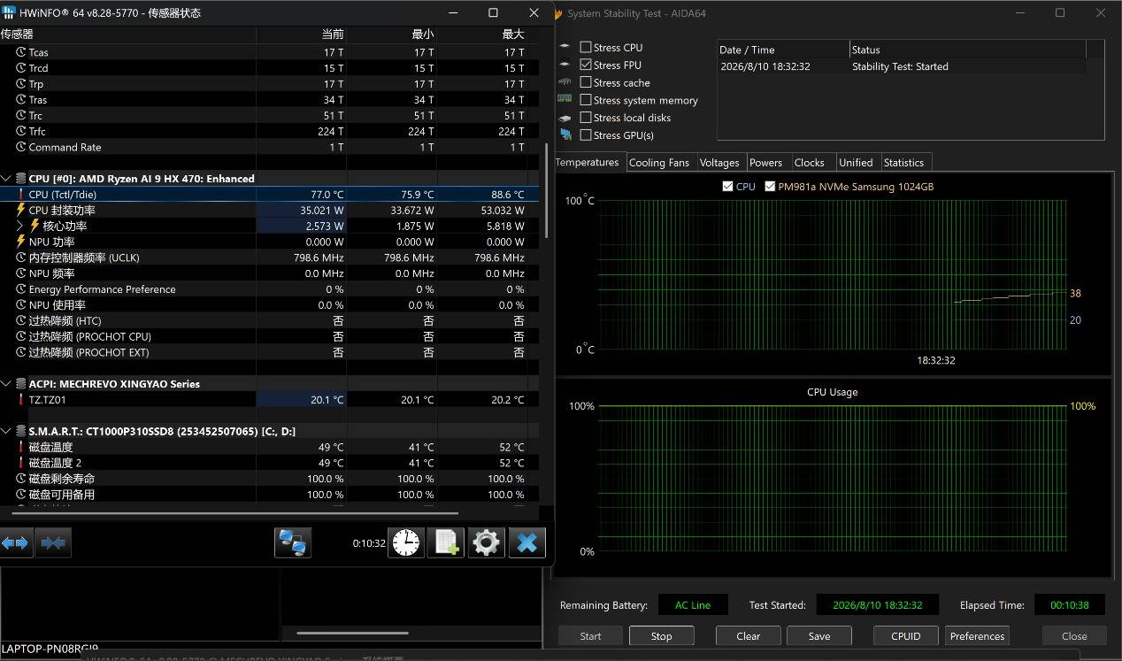Enable the Stress GPU(s) checkbox

(x=585, y=135)
